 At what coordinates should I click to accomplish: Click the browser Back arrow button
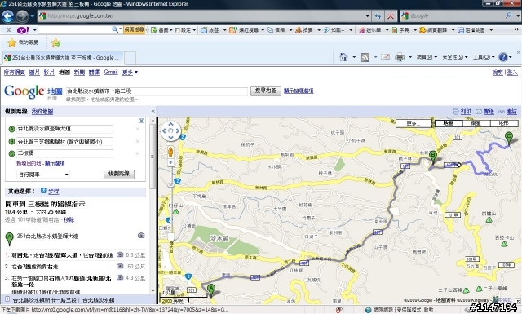(7, 16)
